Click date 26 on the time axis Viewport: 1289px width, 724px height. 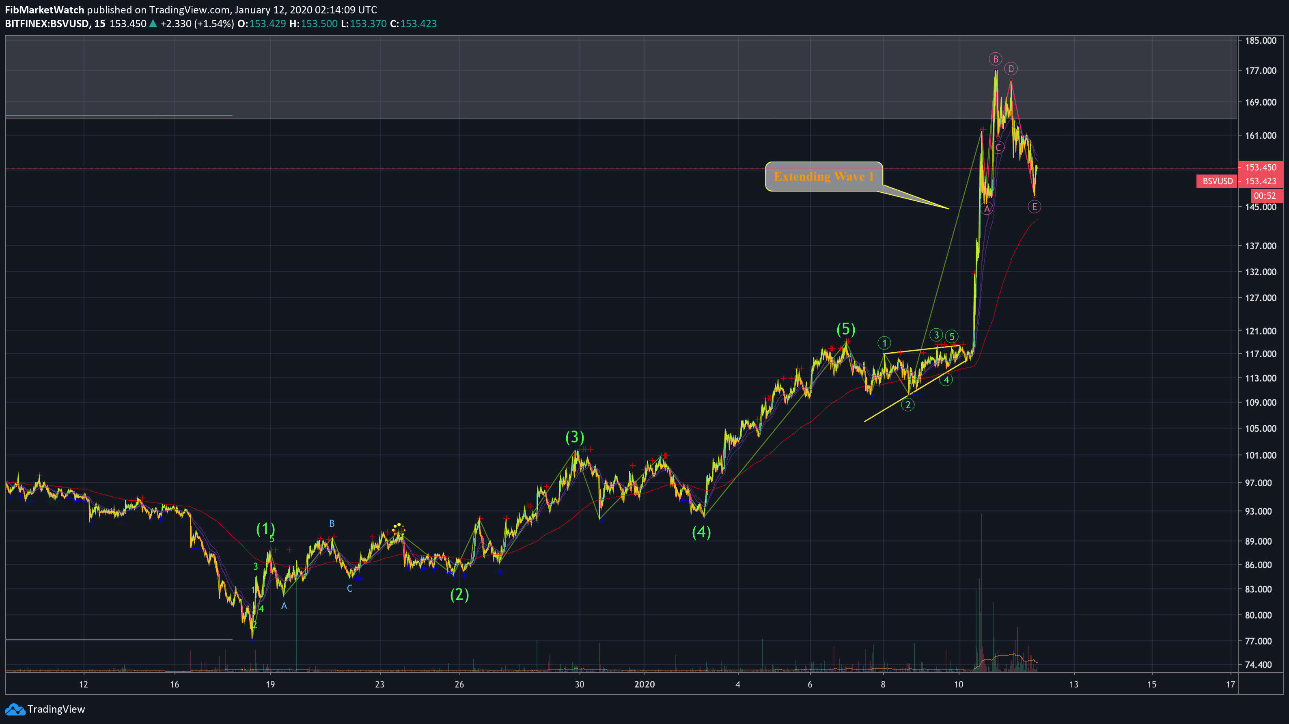coord(459,685)
